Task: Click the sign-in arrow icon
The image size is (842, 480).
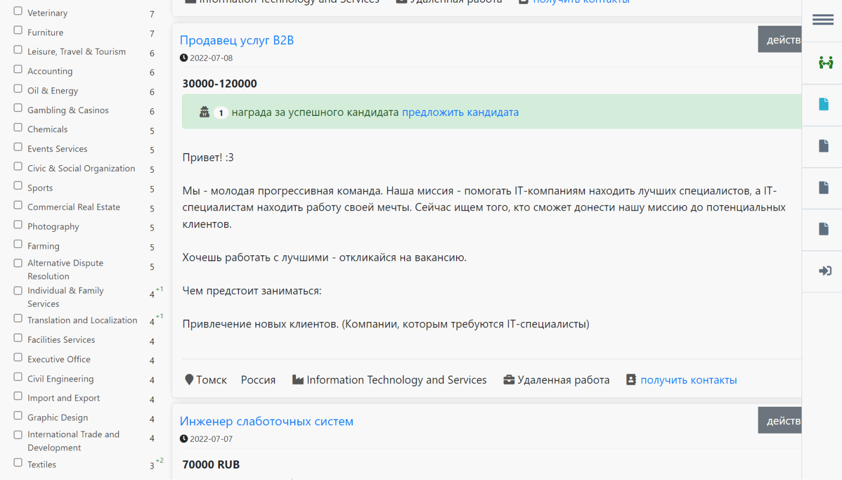Action: pos(825,271)
